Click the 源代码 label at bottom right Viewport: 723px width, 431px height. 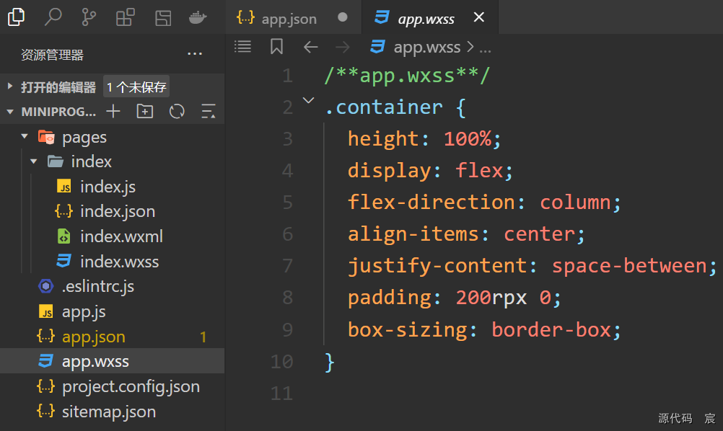(x=675, y=418)
